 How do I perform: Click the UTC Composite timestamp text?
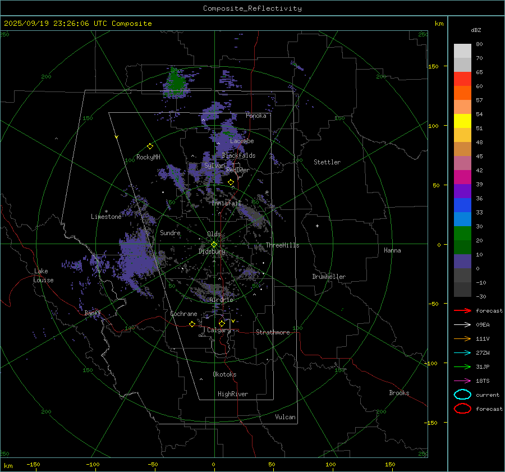77,24
